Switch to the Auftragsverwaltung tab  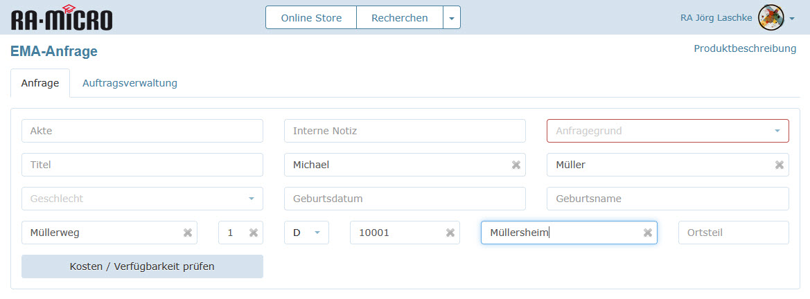pyautogui.click(x=130, y=83)
